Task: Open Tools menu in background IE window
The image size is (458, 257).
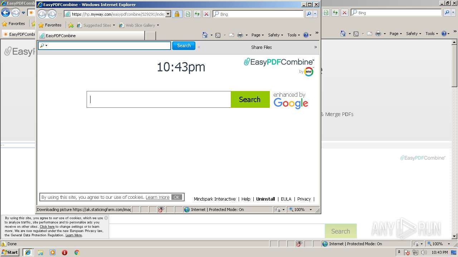Action: pyautogui.click(x=432, y=34)
